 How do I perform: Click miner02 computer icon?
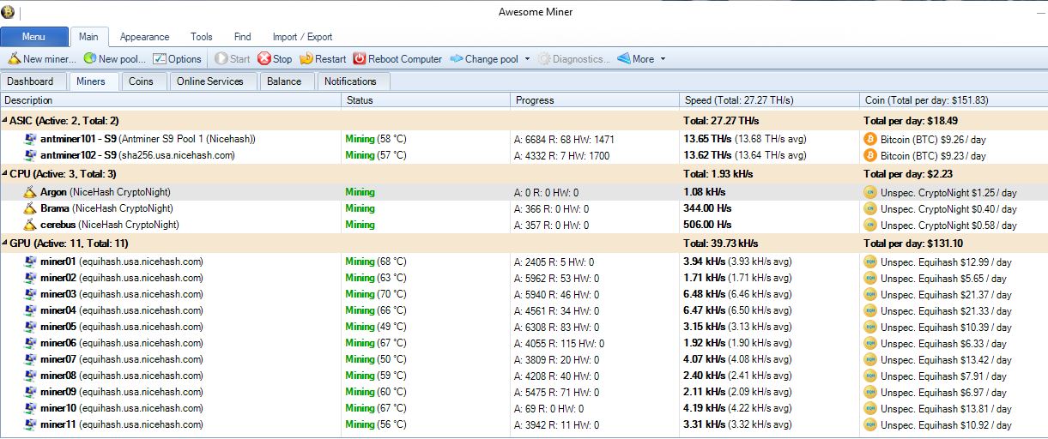click(x=31, y=278)
